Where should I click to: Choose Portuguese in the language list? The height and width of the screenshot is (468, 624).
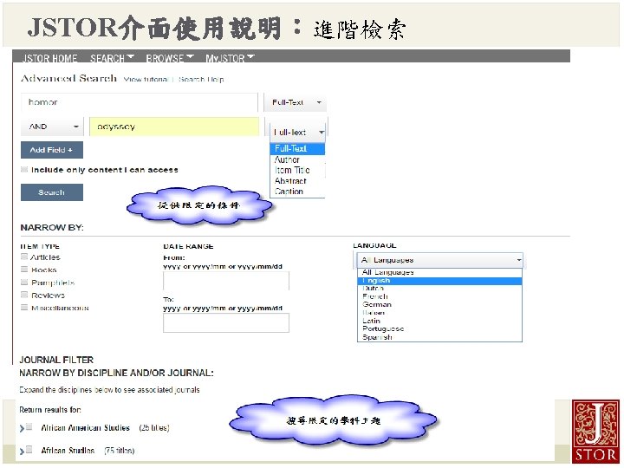click(439, 328)
